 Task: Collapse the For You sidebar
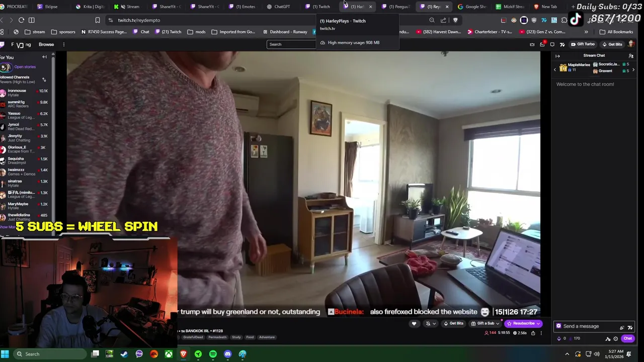(44, 57)
